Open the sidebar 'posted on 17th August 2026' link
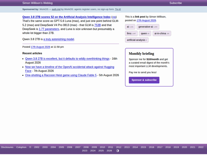Screen dimensions: 207x155 click(x=146, y=20)
